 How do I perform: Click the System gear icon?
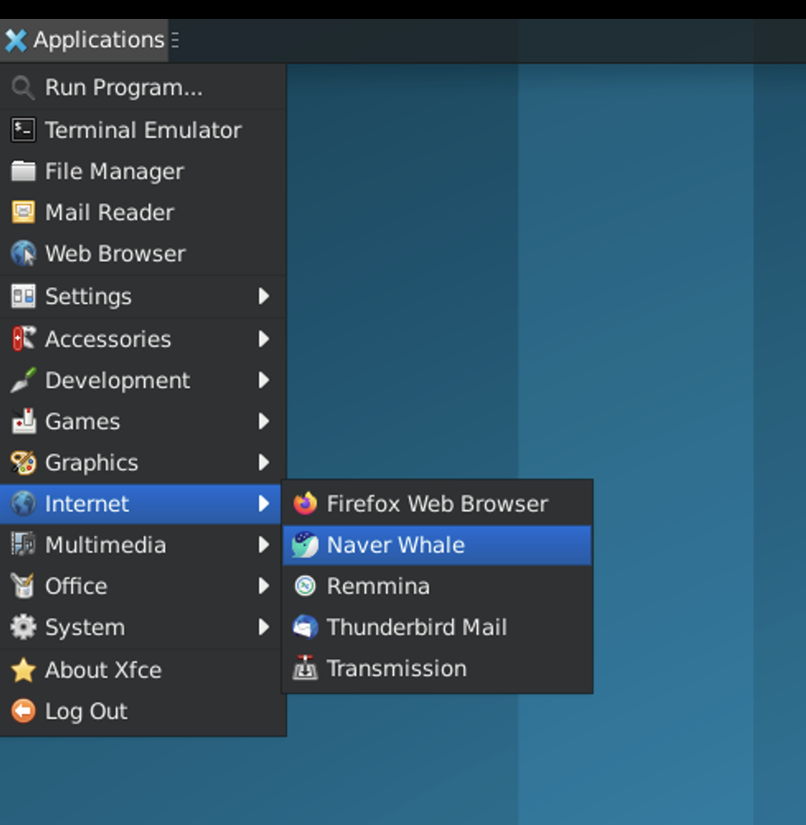click(23, 627)
